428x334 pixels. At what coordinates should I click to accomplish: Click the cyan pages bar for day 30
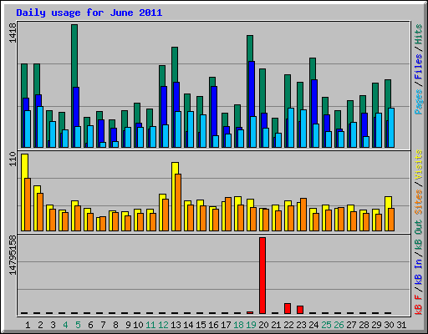(391, 128)
